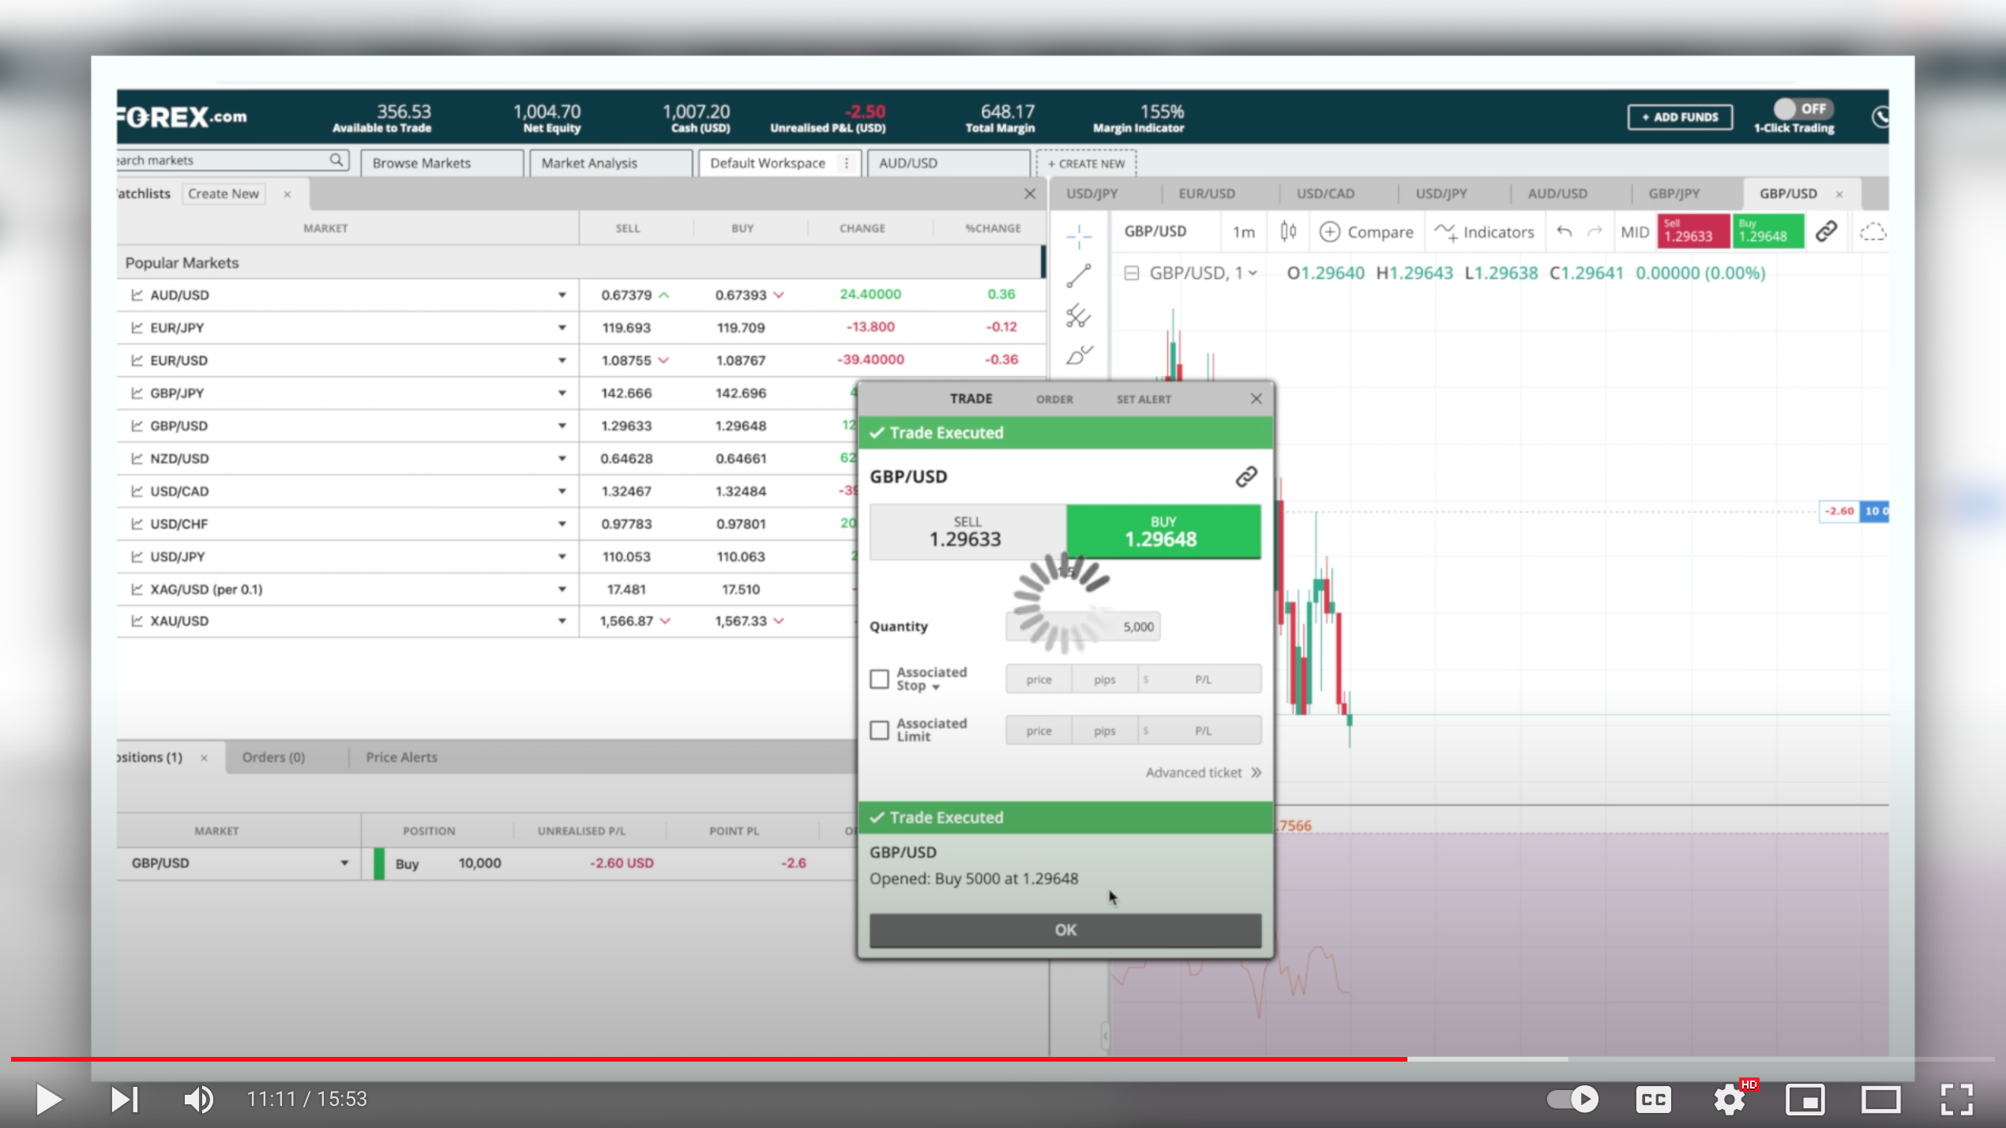Click the search magnifier icon
The height and width of the screenshot is (1128, 2006).
tap(336, 160)
